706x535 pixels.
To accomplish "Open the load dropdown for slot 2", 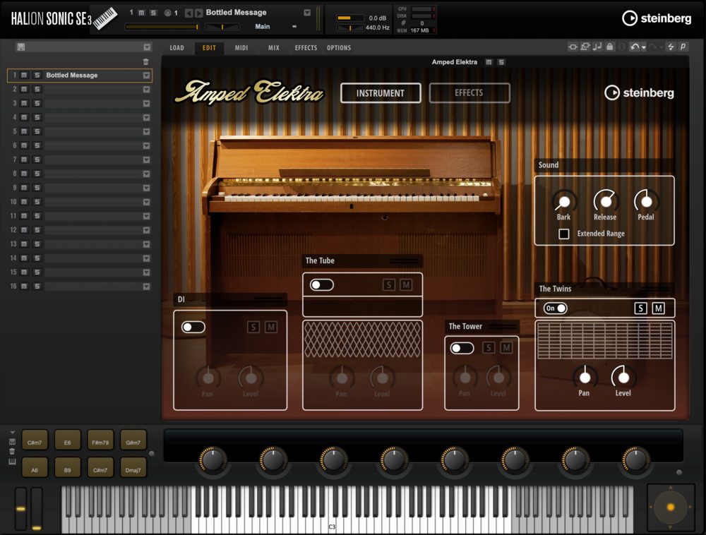I will (146, 90).
